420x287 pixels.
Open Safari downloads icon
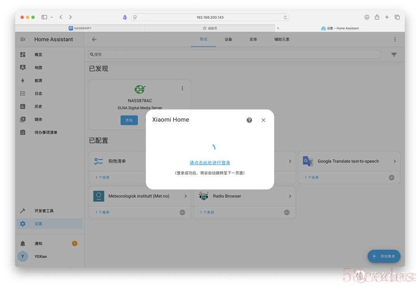click(x=367, y=17)
